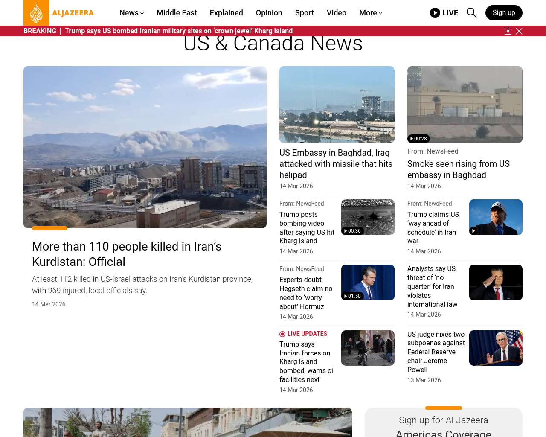
Task: Click the LIVE play icon
Action: (435, 13)
